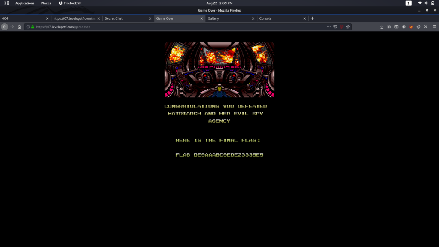Show site information for levelupctf.com
The width and height of the screenshot is (439, 247).
(28, 27)
